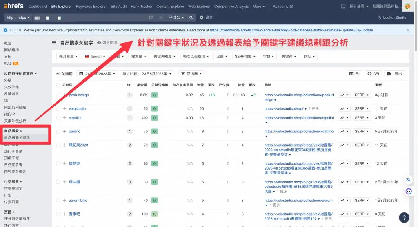Open the help question mark bubble
The image size is (418, 227).
coord(404,218)
